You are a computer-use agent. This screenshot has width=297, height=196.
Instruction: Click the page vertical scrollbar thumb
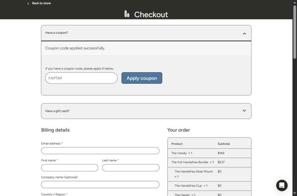coord(295,32)
